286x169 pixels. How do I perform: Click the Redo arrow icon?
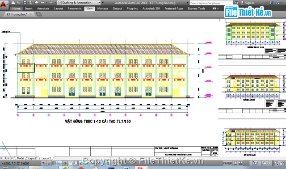tap(51, 3)
